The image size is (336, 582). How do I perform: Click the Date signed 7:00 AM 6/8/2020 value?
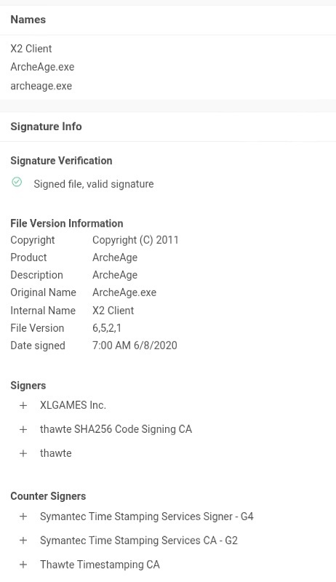(135, 346)
